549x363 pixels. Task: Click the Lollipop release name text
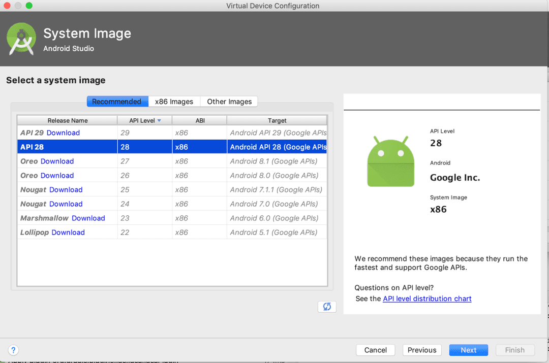pos(35,233)
